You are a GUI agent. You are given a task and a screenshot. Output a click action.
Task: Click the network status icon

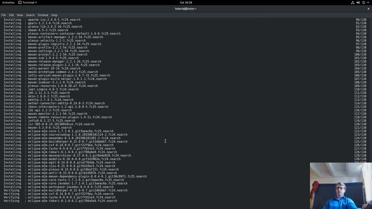353,2
